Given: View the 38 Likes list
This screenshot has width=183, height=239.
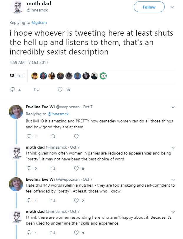Looking at the screenshot, I should tap(17, 76).
